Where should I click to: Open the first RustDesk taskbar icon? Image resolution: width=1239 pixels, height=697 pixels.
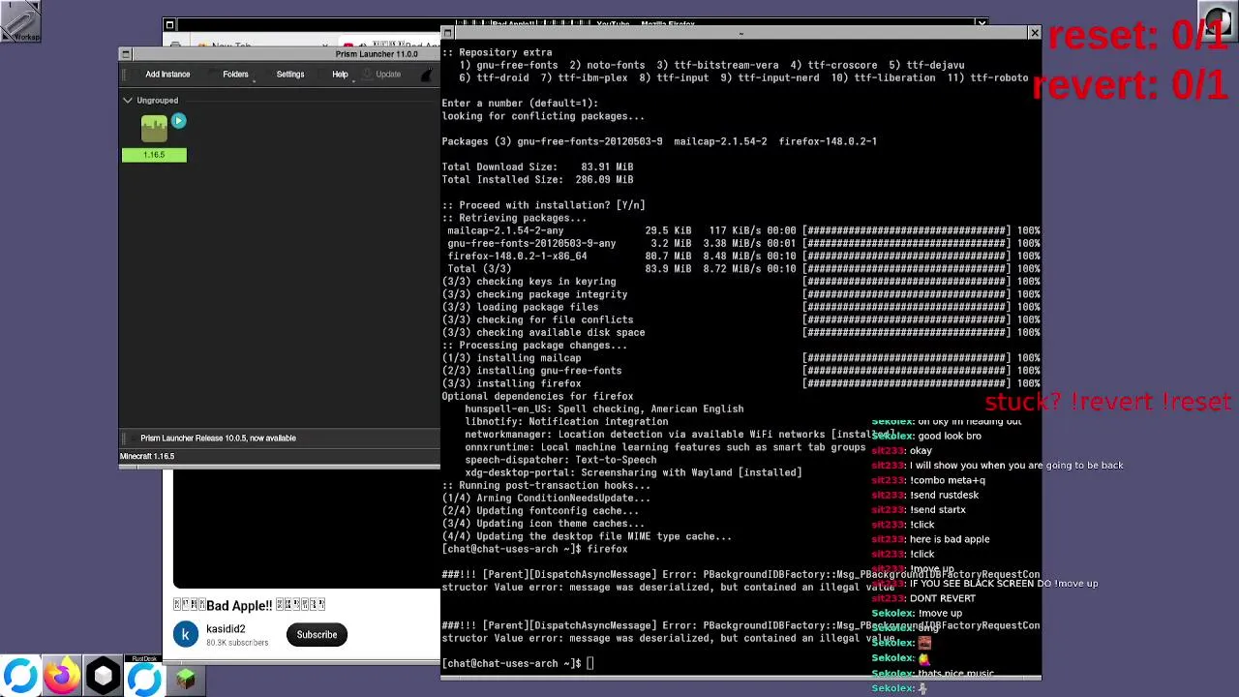(20, 677)
